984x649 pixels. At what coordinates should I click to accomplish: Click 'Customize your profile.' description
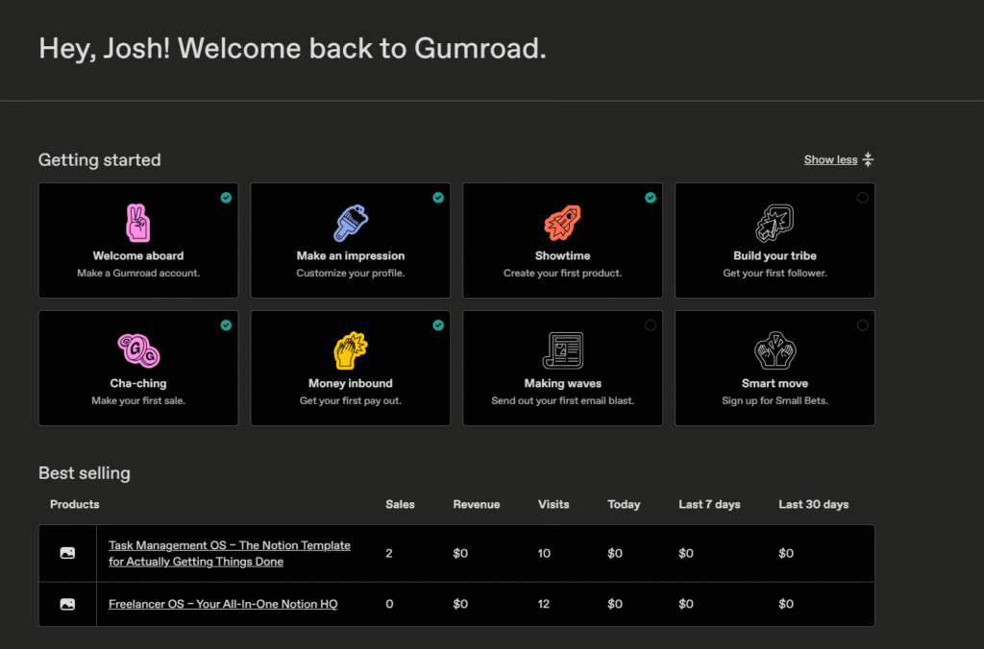coord(350,273)
